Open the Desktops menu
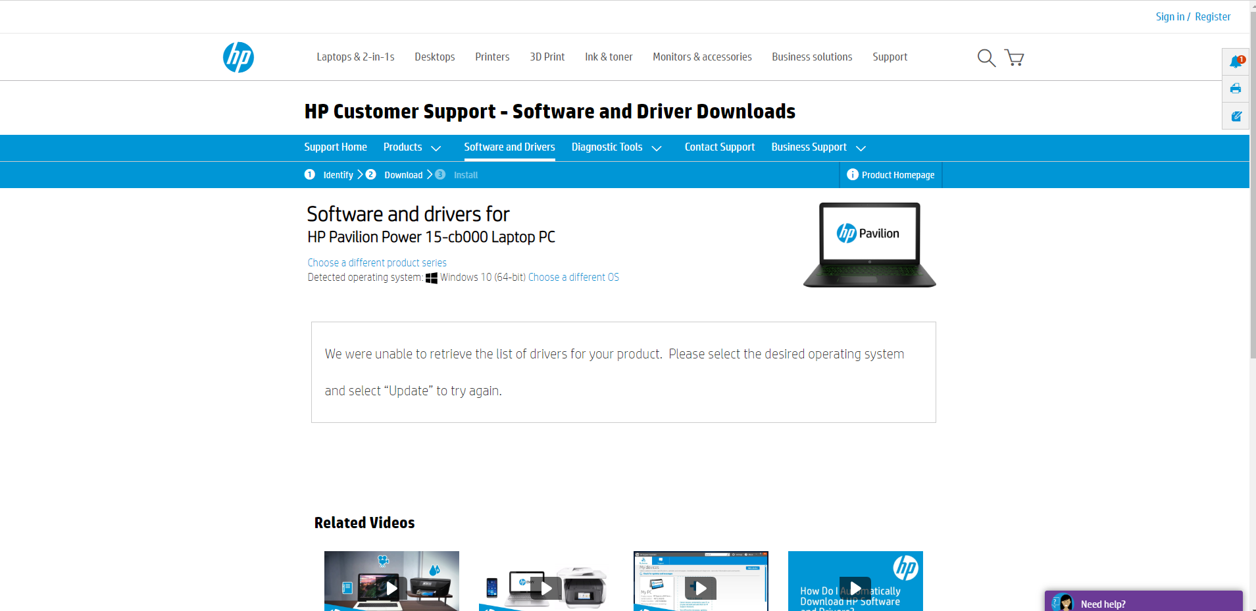 tap(435, 57)
